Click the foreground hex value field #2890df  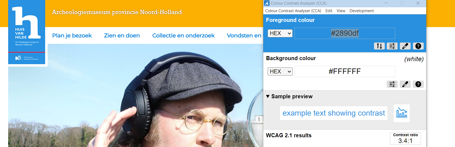pos(345,33)
